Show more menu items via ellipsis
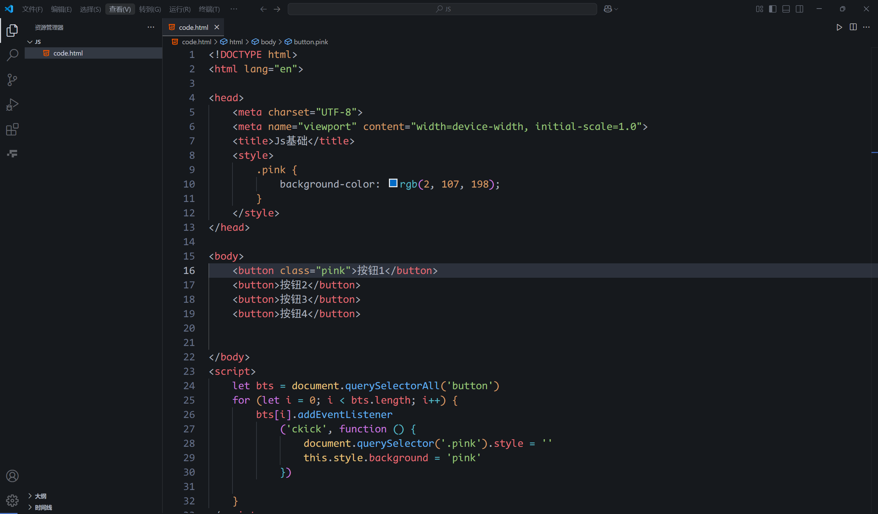 (234, 9)
